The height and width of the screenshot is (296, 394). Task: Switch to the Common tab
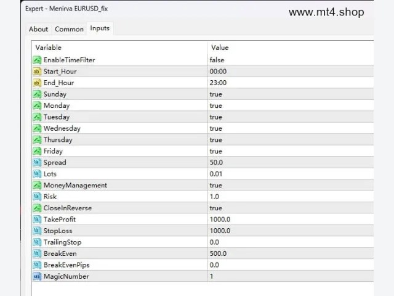69,29
